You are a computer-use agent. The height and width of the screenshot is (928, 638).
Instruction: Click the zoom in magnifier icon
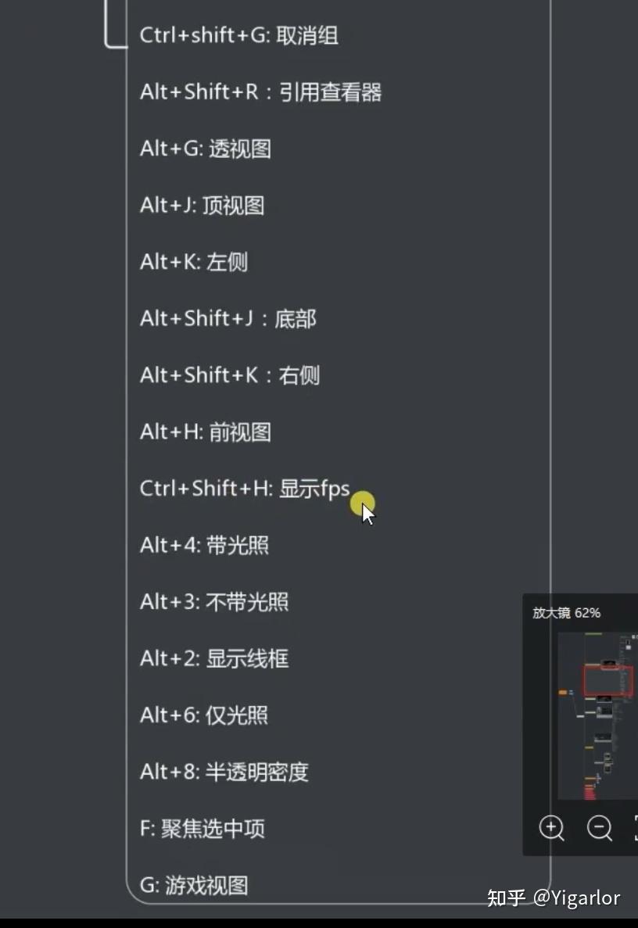(551, 827)
